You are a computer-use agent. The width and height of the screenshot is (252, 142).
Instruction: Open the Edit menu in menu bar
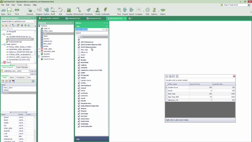click(7, 5)
